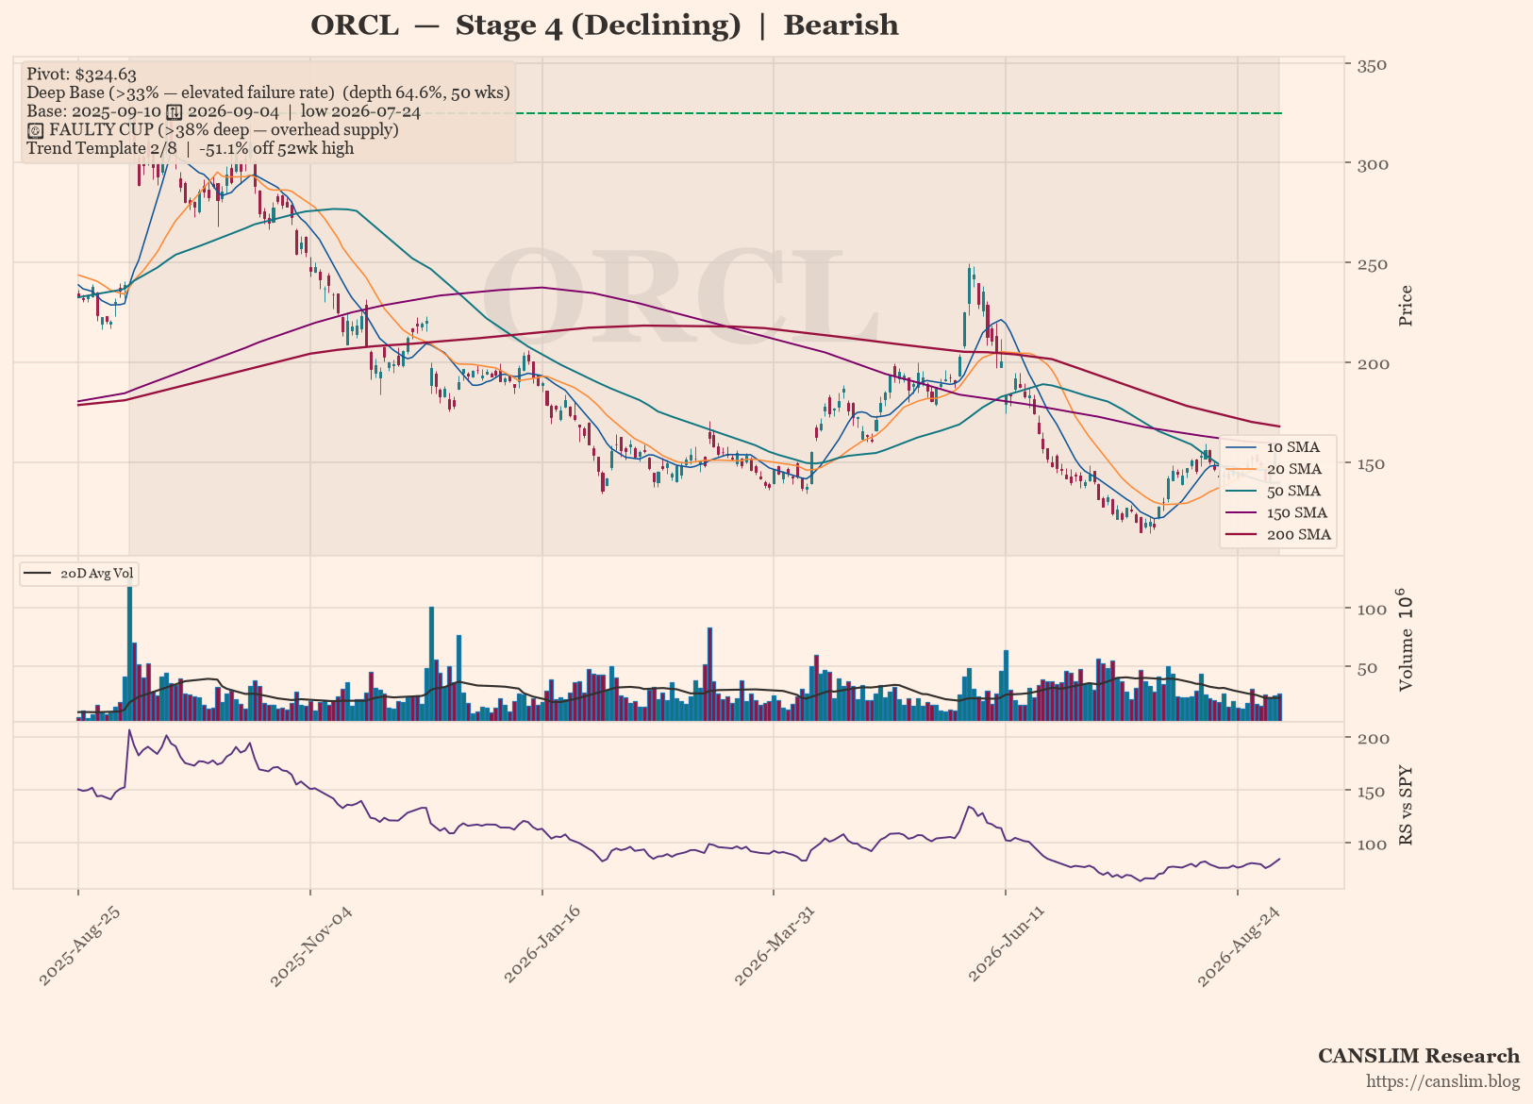
Task: Click the '2025-Aug-25' date label
Action: click(x=81, y=946)
